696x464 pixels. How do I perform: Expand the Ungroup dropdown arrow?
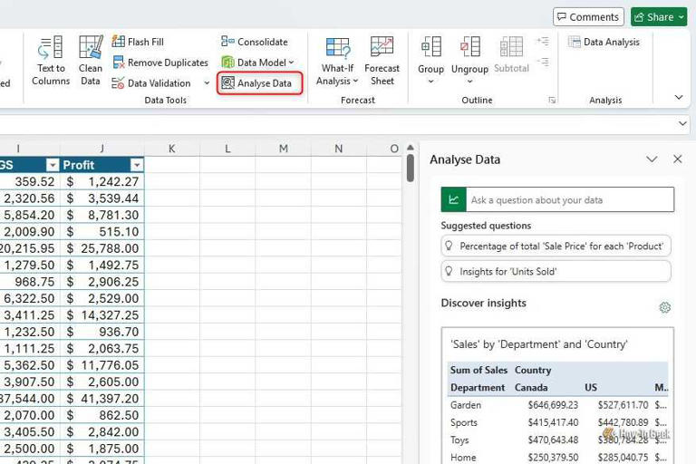coord(469,82)
